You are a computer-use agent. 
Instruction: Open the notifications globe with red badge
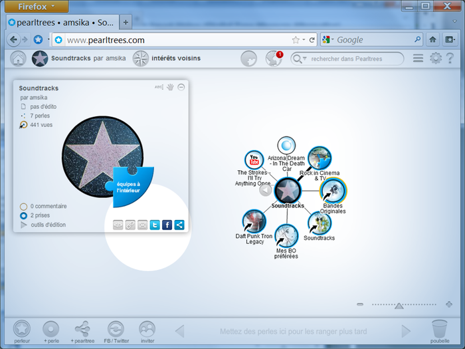tap(274, 58)
